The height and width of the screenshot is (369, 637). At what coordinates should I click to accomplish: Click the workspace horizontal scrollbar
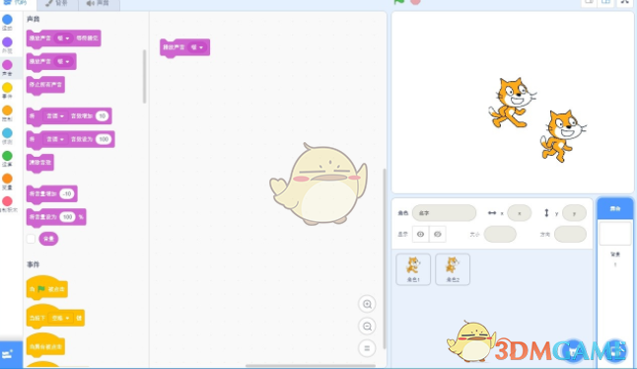311,366
